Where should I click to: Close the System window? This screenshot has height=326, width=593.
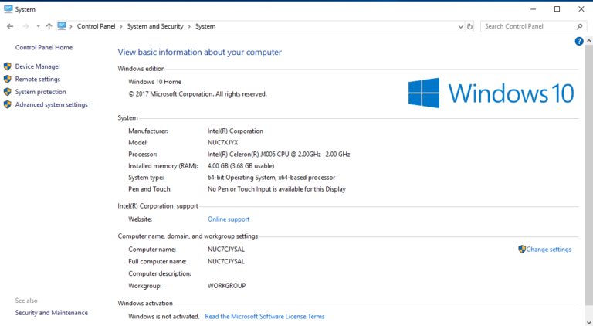tap(581, 9)
